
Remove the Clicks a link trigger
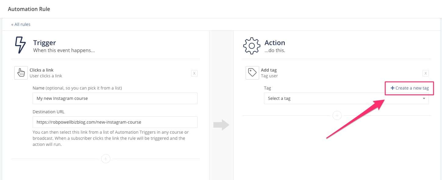click(194, 73)
